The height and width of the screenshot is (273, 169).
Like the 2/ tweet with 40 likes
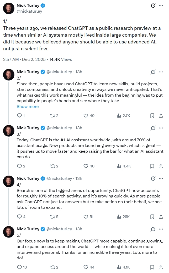pos(86,116)
